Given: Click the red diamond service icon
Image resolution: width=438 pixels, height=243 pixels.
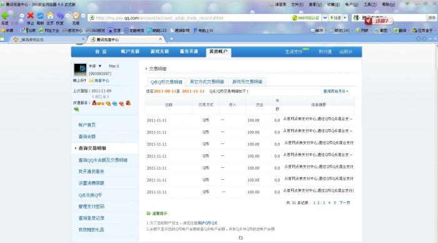Looking at the screenshot, I should coord(121,103).
